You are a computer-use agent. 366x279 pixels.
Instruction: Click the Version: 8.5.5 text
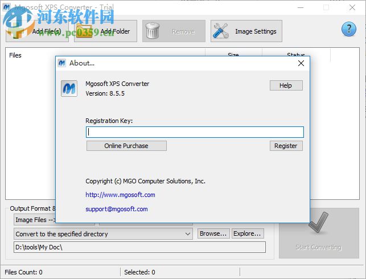point(105,93)
